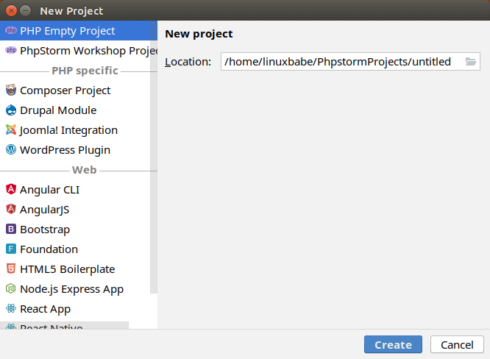
Task: Click the HTML5 Boilerplate icon
Action: click(11, 269)
